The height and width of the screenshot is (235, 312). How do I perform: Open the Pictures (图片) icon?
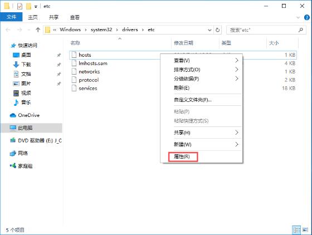point(16,84)
